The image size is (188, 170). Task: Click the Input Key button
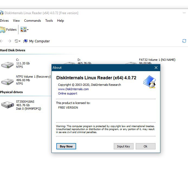124,146
